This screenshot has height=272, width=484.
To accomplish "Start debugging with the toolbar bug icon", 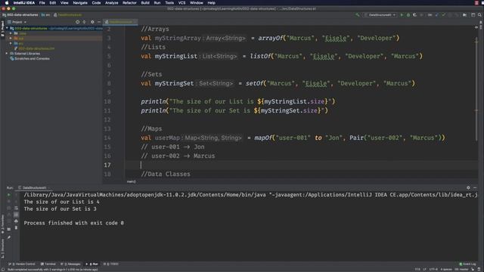I will coord(408,15).
